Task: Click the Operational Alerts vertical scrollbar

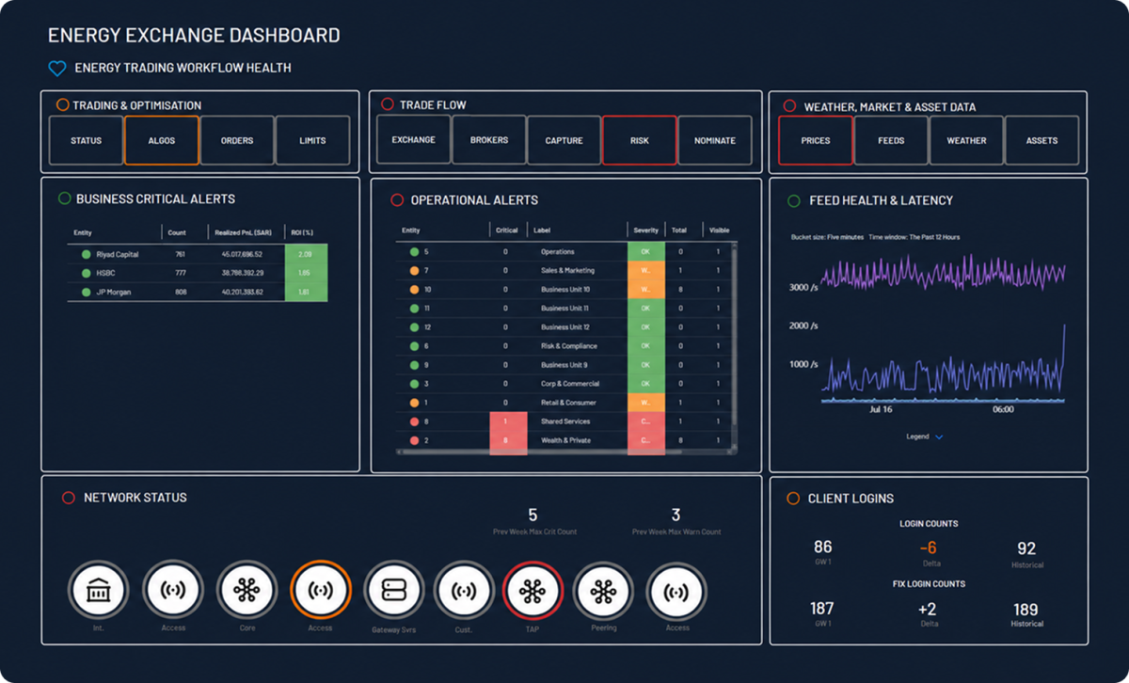Action: [x=735, y=347]
